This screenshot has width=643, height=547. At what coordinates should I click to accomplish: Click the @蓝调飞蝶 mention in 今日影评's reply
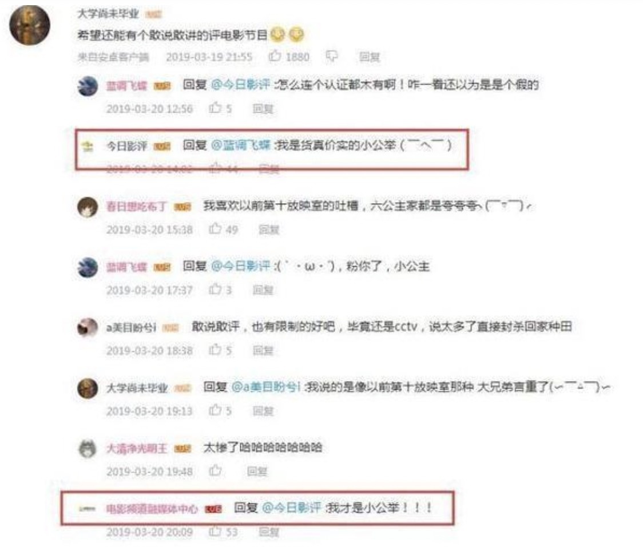point(240,145)
